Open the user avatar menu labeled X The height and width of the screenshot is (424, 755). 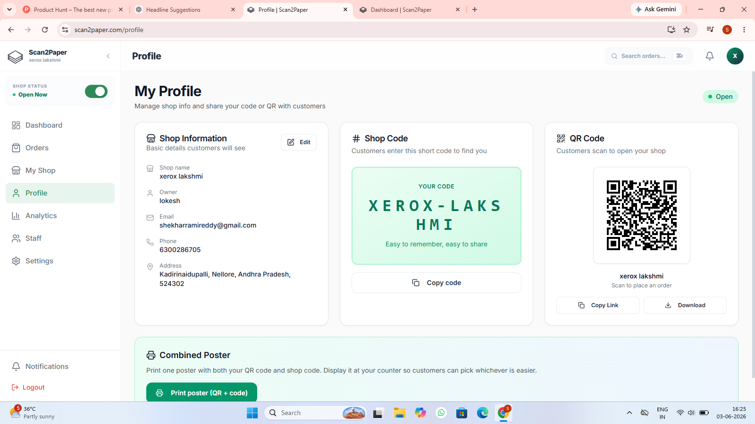[x=735, y=56]
